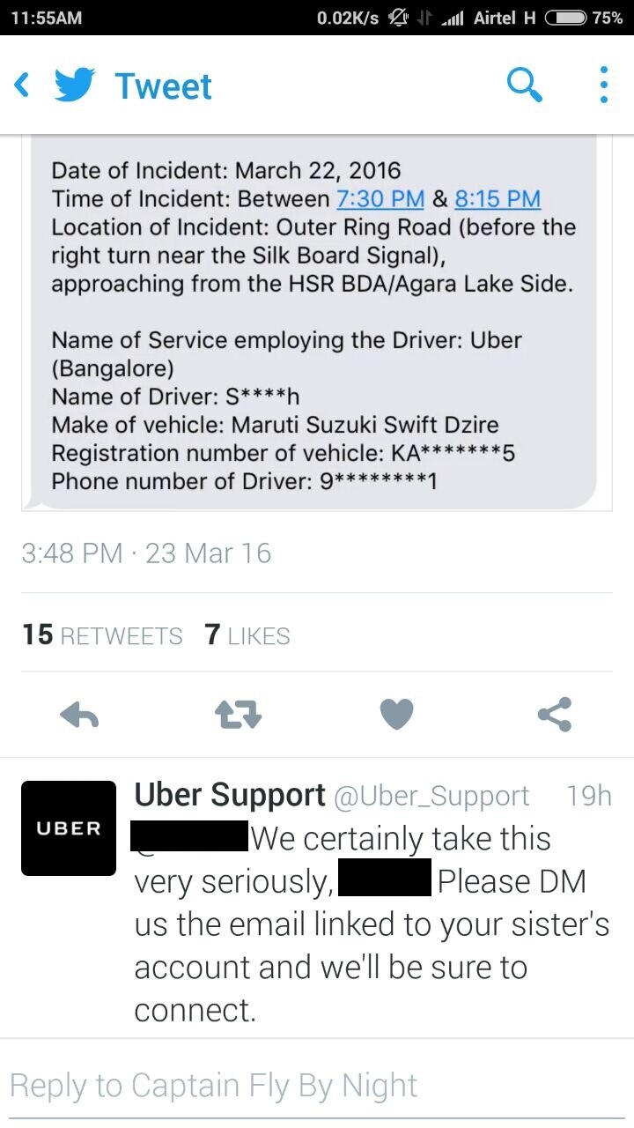This screenshot has height=1128, width=634.
Task: Focus the Reply to Captain Fly By Night field
Action: click(x=317, y=1086)
